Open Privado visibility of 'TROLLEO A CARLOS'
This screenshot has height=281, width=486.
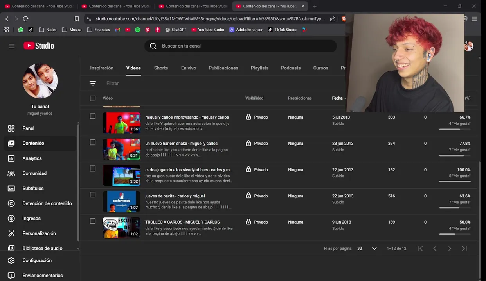coord(257,222)
